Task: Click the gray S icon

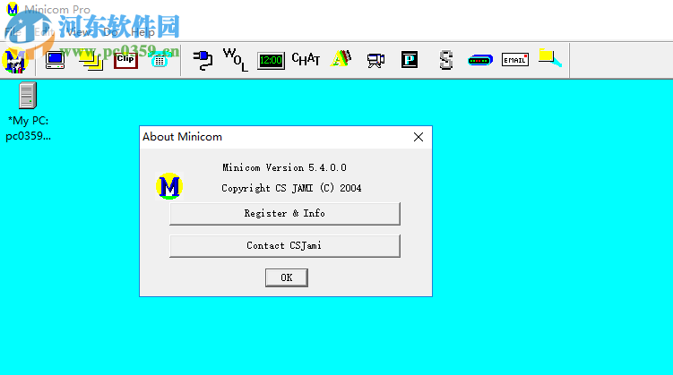Action: [446, 60]
